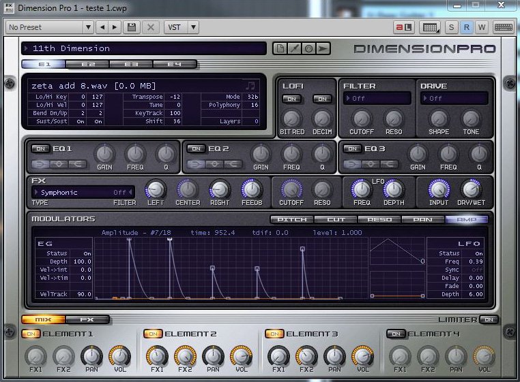
Task: Select the CUT modulator tab
Action: tap(336, 219)
